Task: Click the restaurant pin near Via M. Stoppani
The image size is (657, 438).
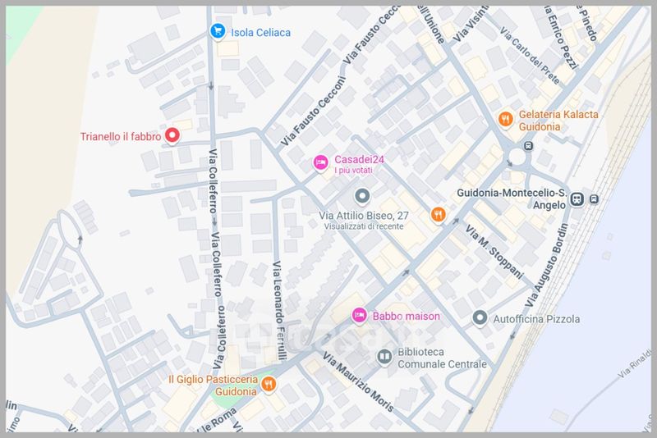Action: click(x=439, y=215)
